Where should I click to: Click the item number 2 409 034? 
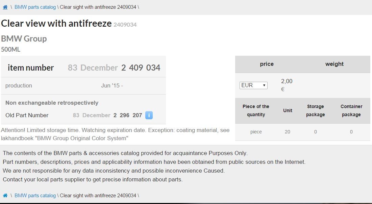point(141,68)
